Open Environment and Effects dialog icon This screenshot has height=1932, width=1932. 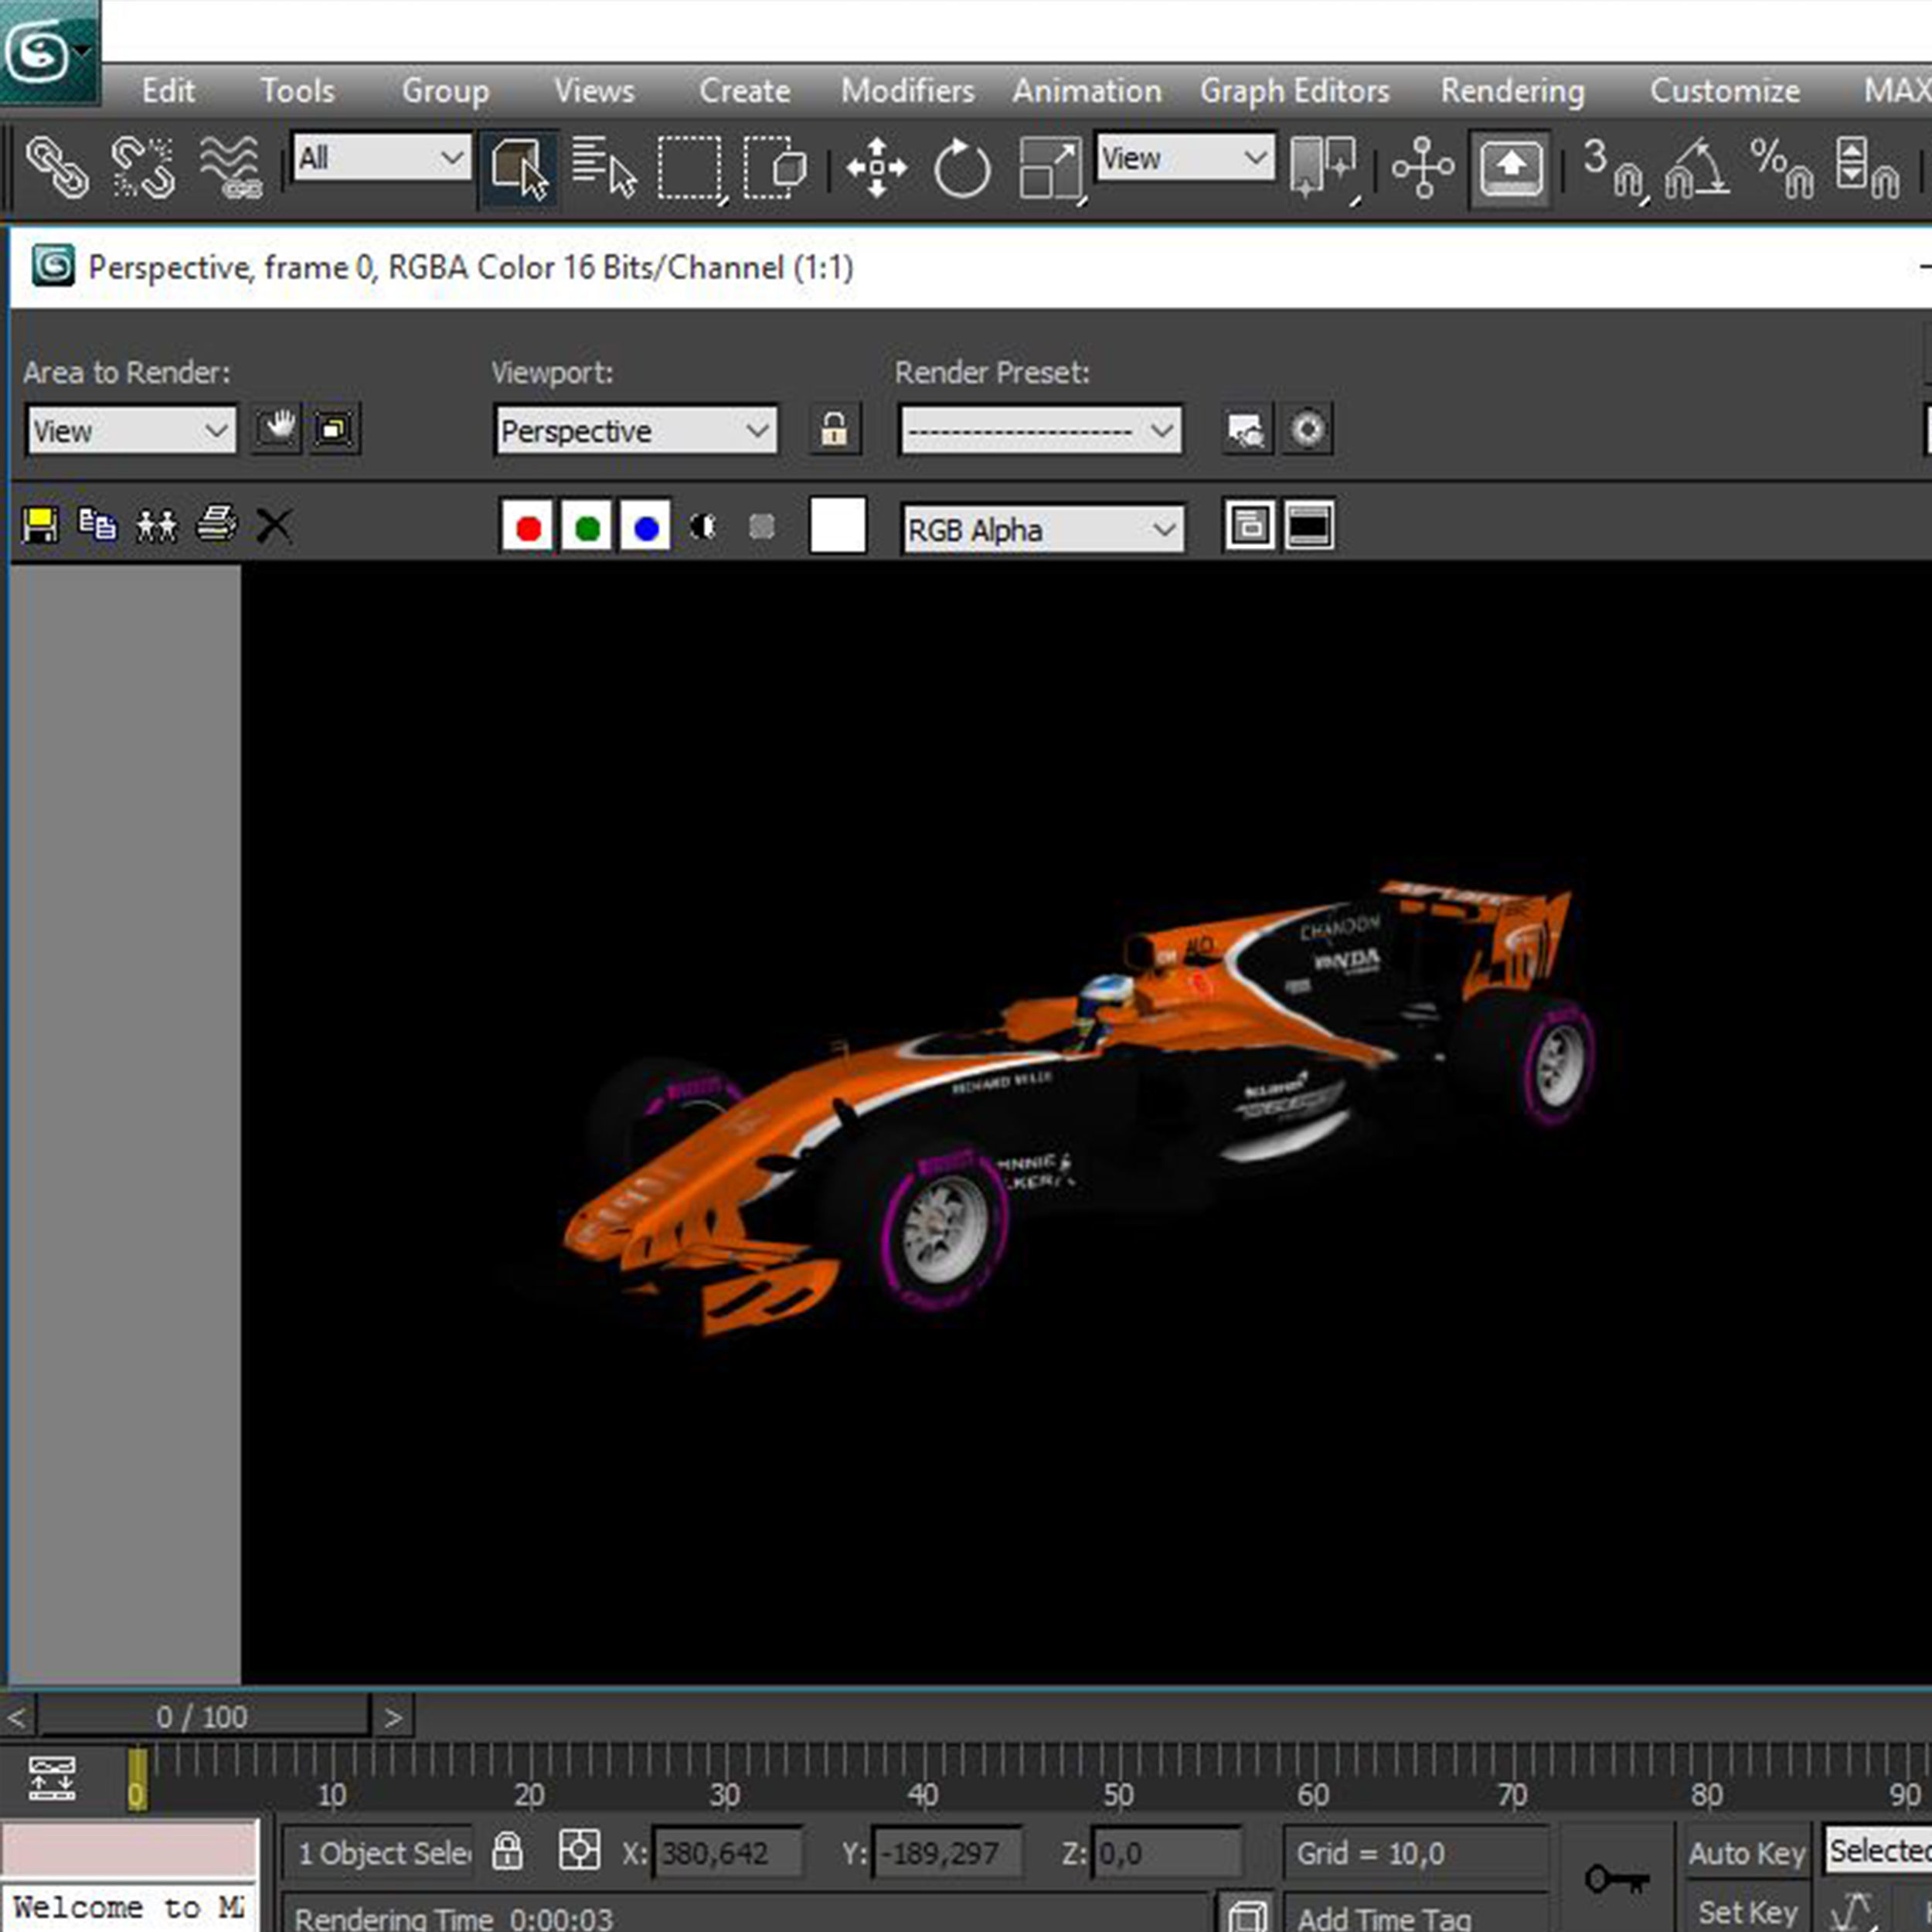[1307, 429]
